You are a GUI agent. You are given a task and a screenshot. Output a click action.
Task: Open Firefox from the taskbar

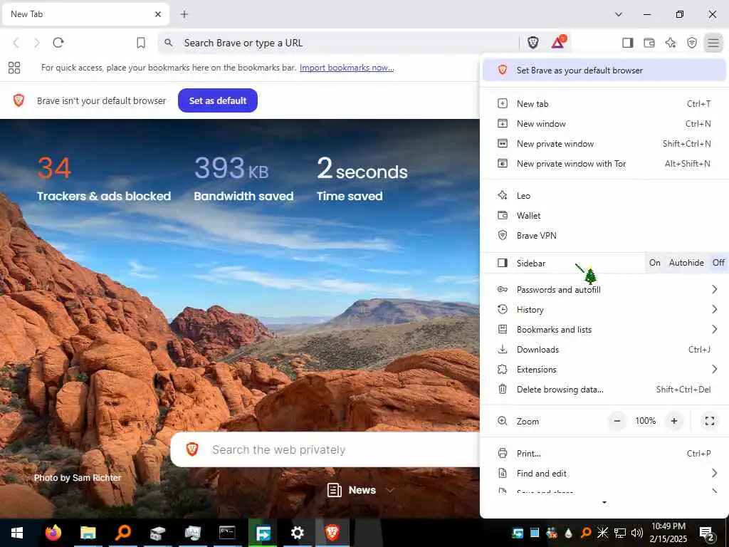coord(53,532)
